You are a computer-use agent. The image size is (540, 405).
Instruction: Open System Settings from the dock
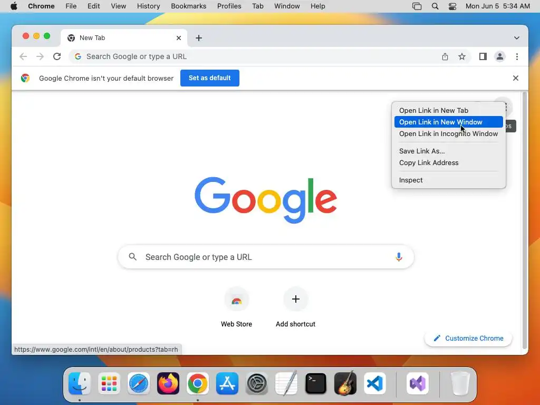click(257, 383)
